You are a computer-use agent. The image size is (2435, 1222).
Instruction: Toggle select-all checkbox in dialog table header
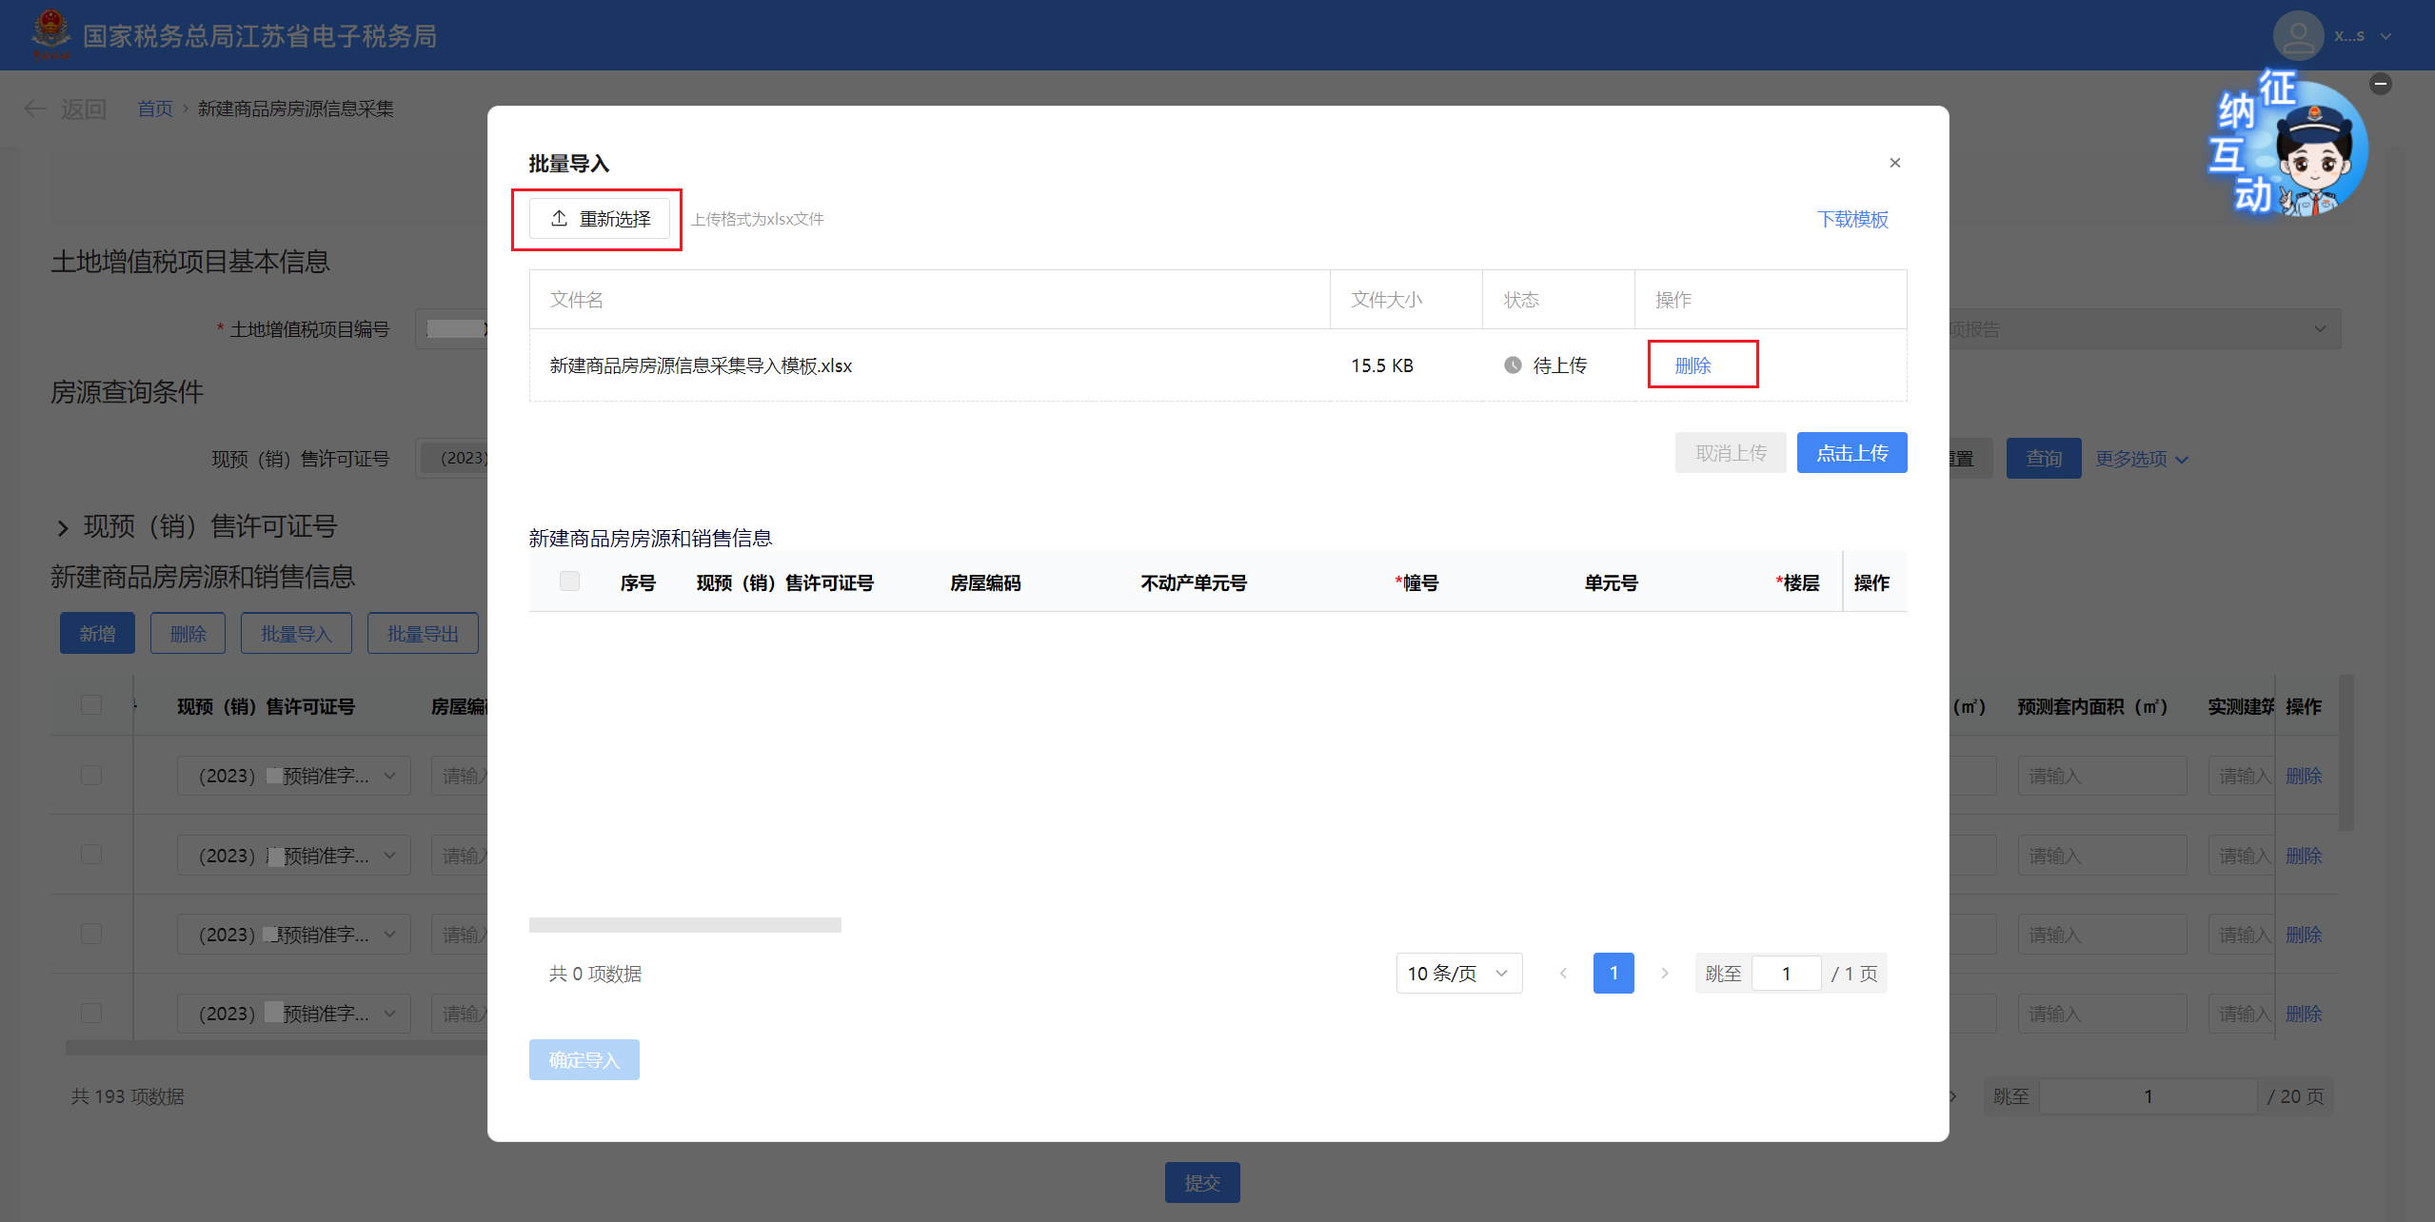[x=569, y=581]
